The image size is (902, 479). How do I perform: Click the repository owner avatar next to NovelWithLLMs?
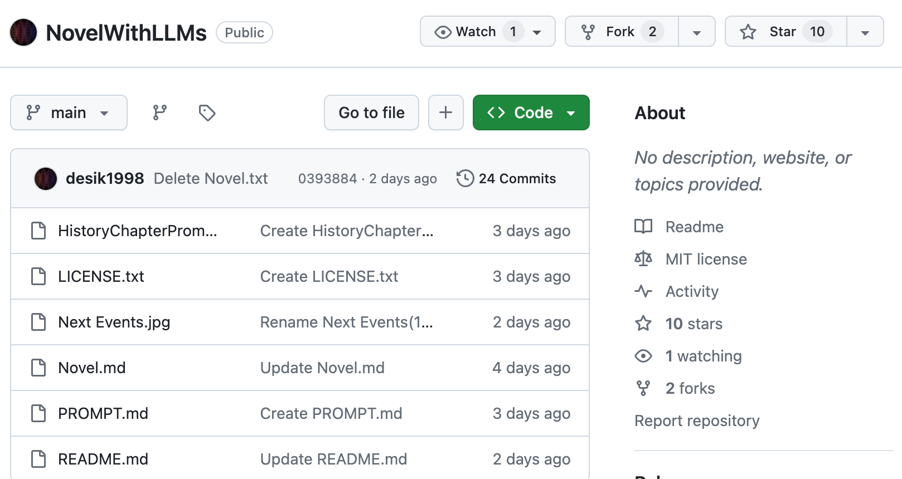[23, 32]
